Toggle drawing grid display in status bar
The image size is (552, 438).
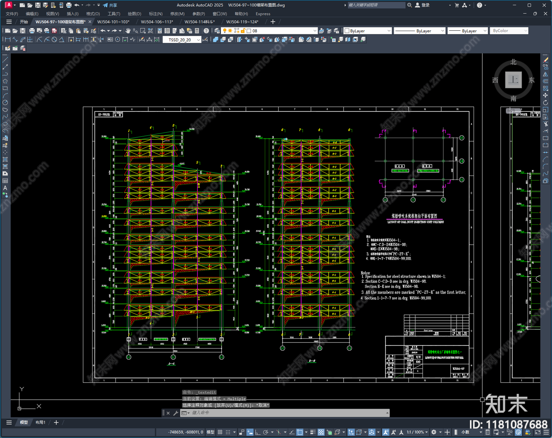coord(220,432)
